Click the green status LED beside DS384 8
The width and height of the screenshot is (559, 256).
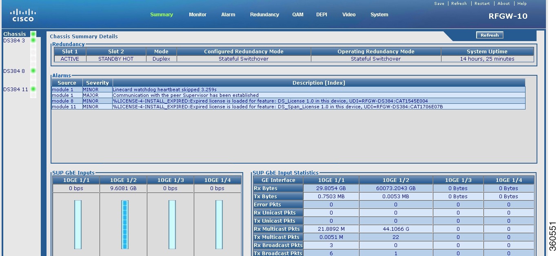[x=33, y=71]
